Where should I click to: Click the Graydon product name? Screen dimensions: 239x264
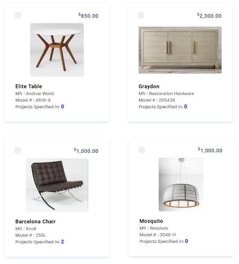tap(149, 87)
